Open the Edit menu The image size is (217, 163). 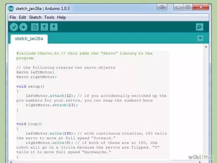tap(22, 17)
